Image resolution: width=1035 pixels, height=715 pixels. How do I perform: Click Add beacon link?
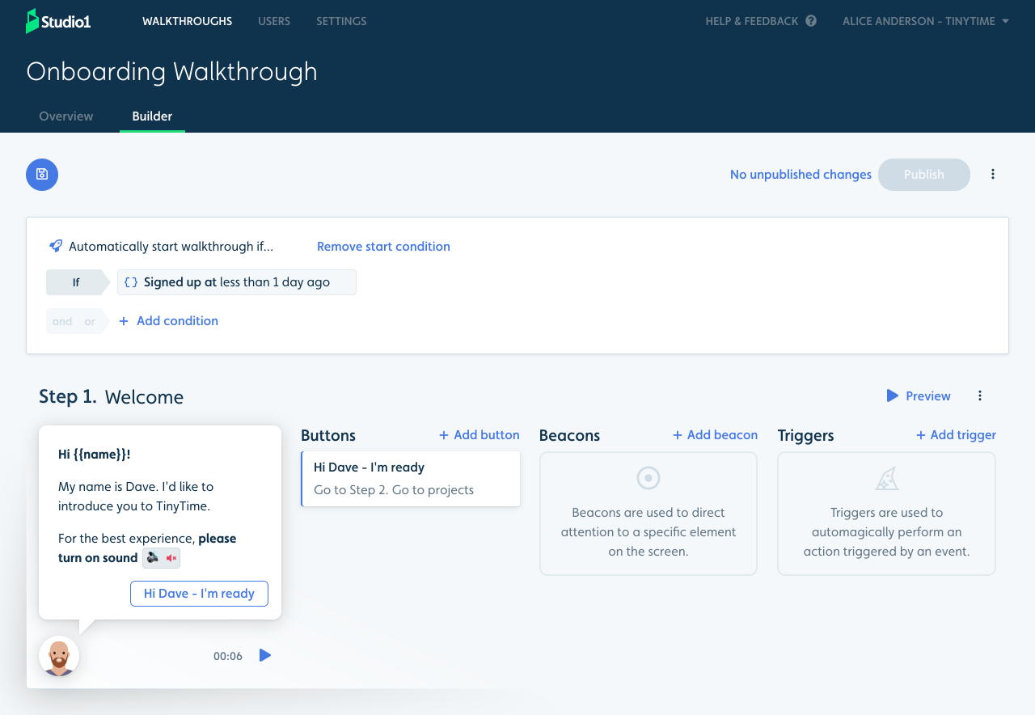click(x=715, y=435)
